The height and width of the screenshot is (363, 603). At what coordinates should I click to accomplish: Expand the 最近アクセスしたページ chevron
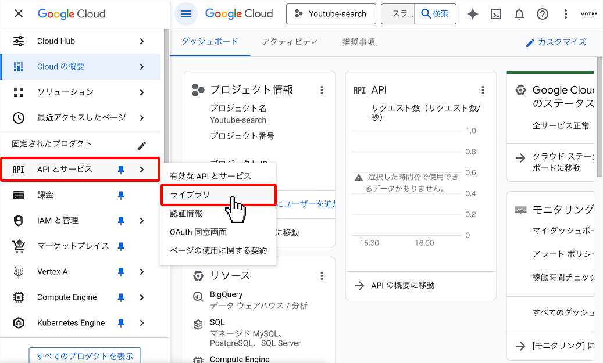tap(142, 118)
